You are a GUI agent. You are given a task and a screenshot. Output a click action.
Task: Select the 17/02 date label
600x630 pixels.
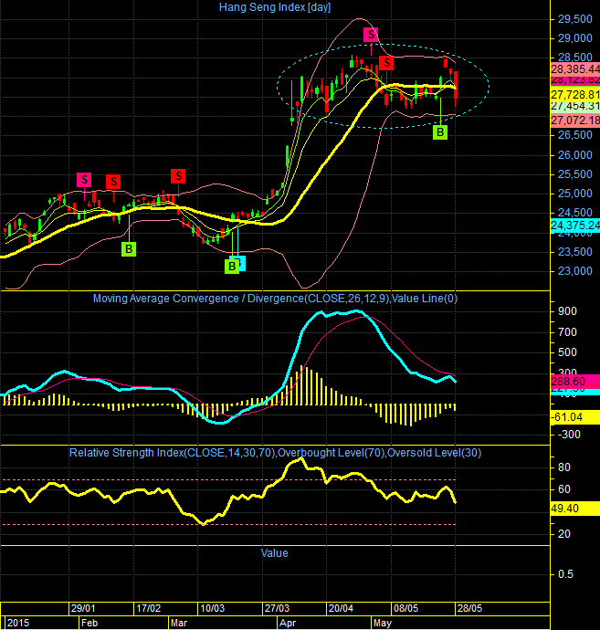[x=148, y=608]
